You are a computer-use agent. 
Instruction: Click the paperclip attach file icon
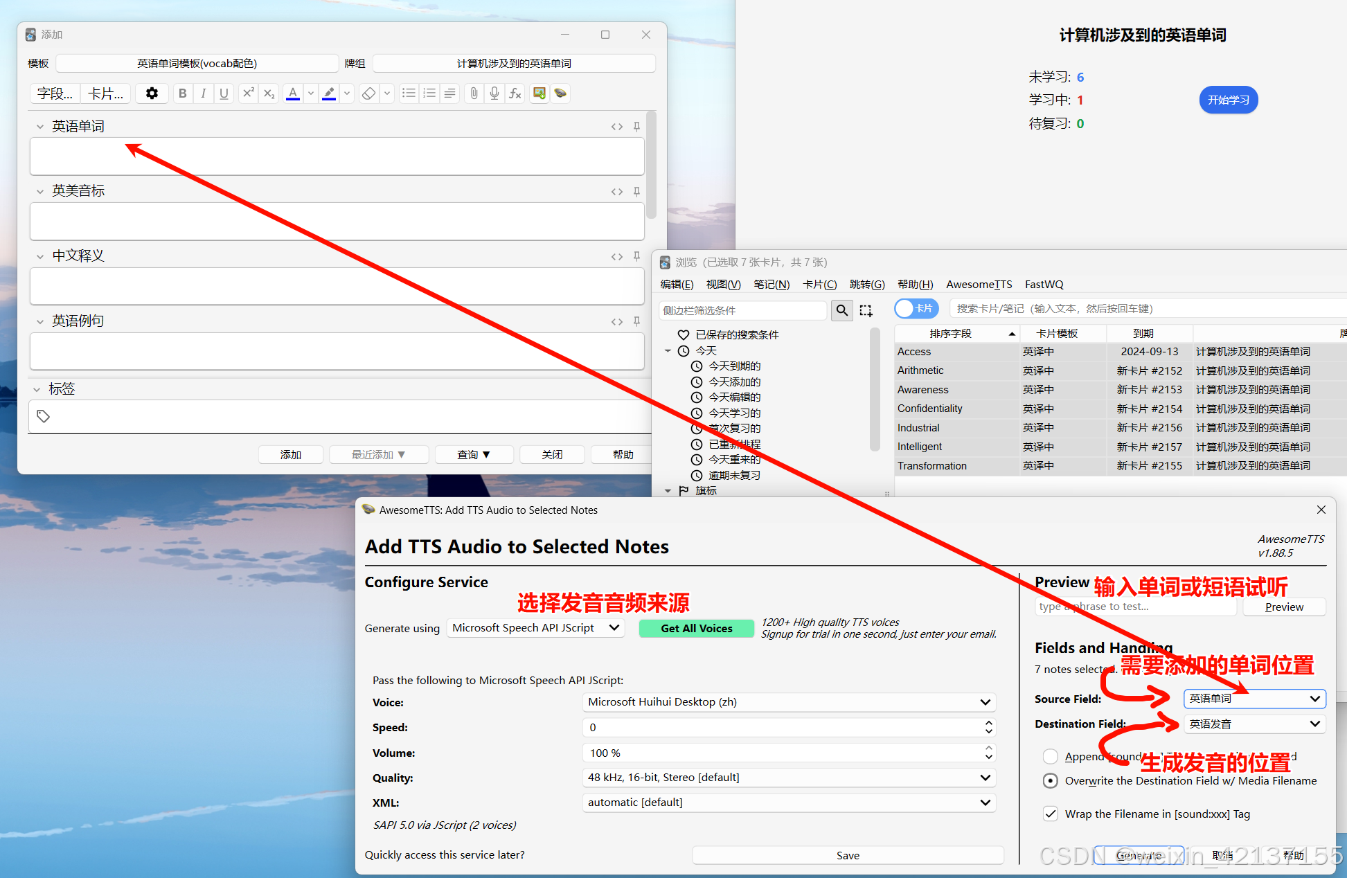pyautogui.click(x=474, y=93)
